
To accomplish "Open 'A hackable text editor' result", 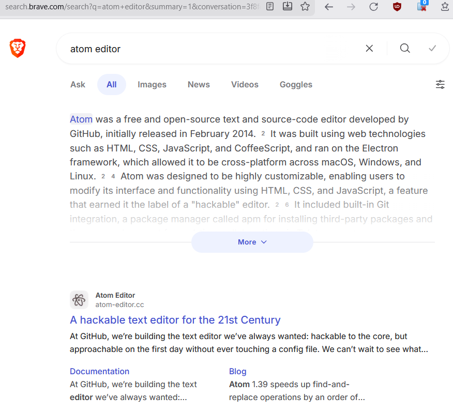I will tap(175, 319).
